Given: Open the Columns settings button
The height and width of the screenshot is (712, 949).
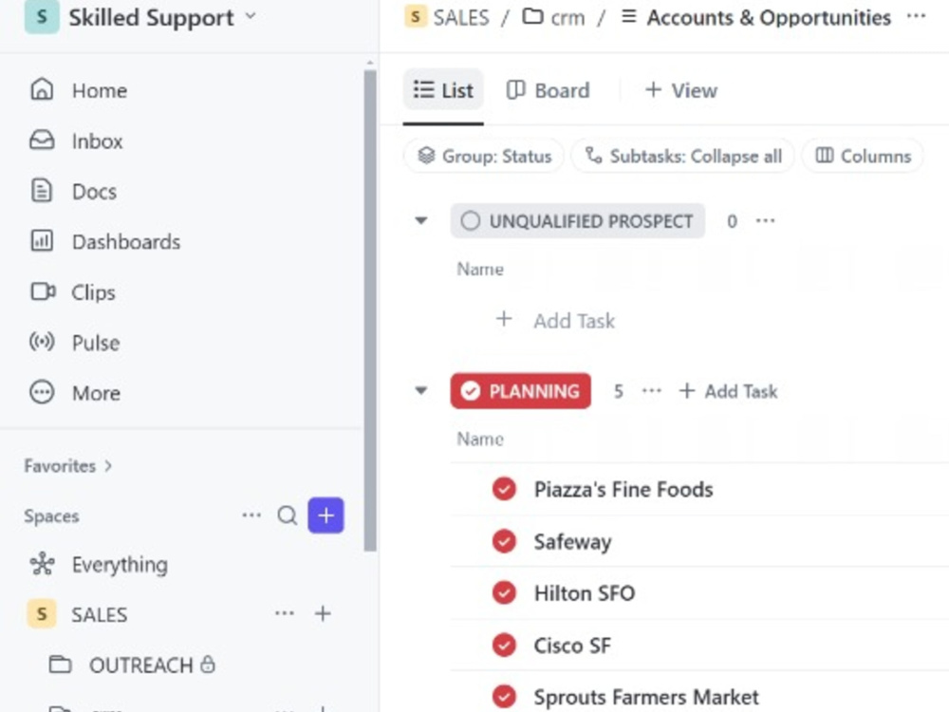Looking at the screenshot, I should point(863,157).
